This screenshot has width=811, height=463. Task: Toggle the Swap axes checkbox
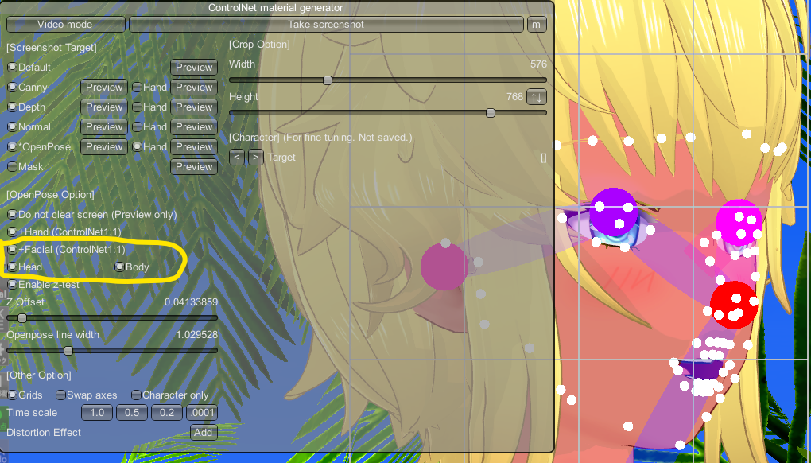[60, 395]
